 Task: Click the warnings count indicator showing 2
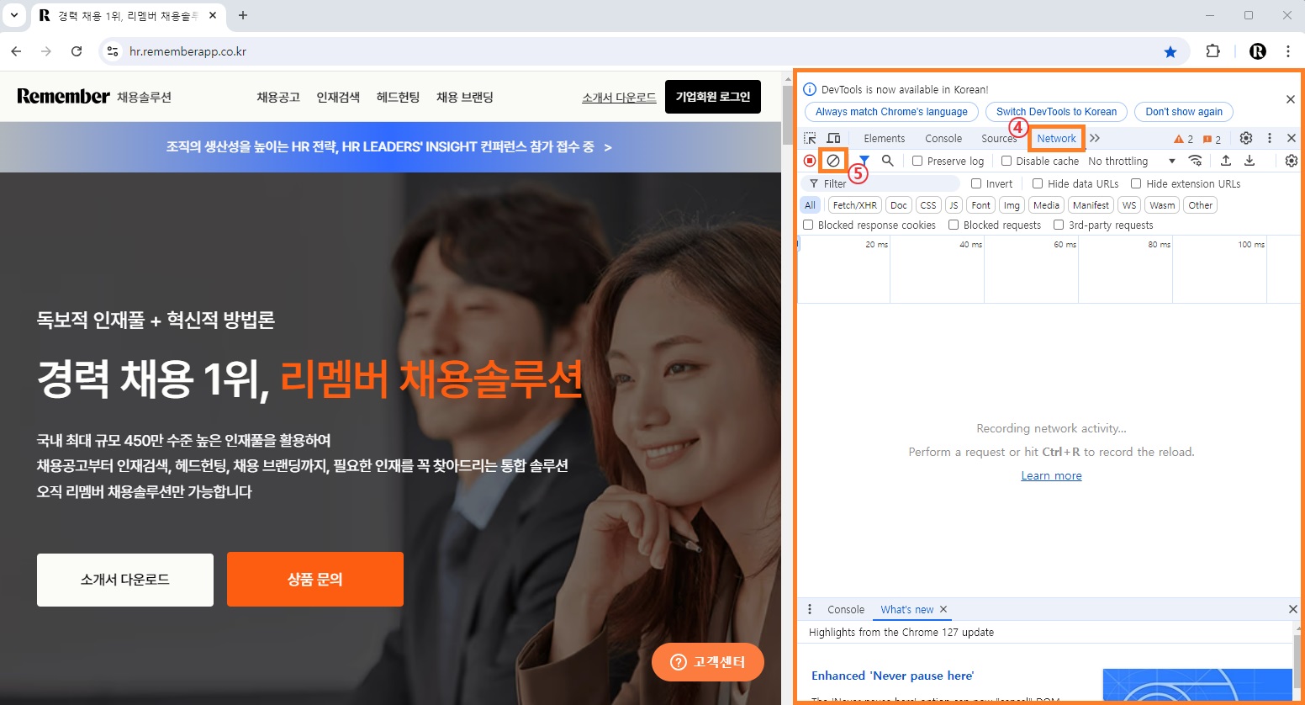pyautogui.click(x=1184, y=139)
